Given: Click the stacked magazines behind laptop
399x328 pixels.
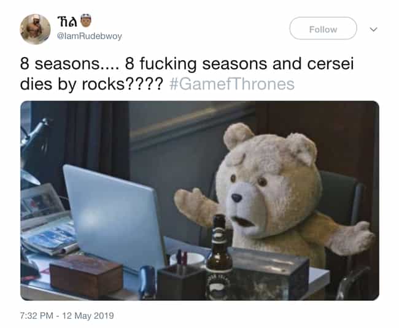Looking at the screenshot, I should 48,237.
